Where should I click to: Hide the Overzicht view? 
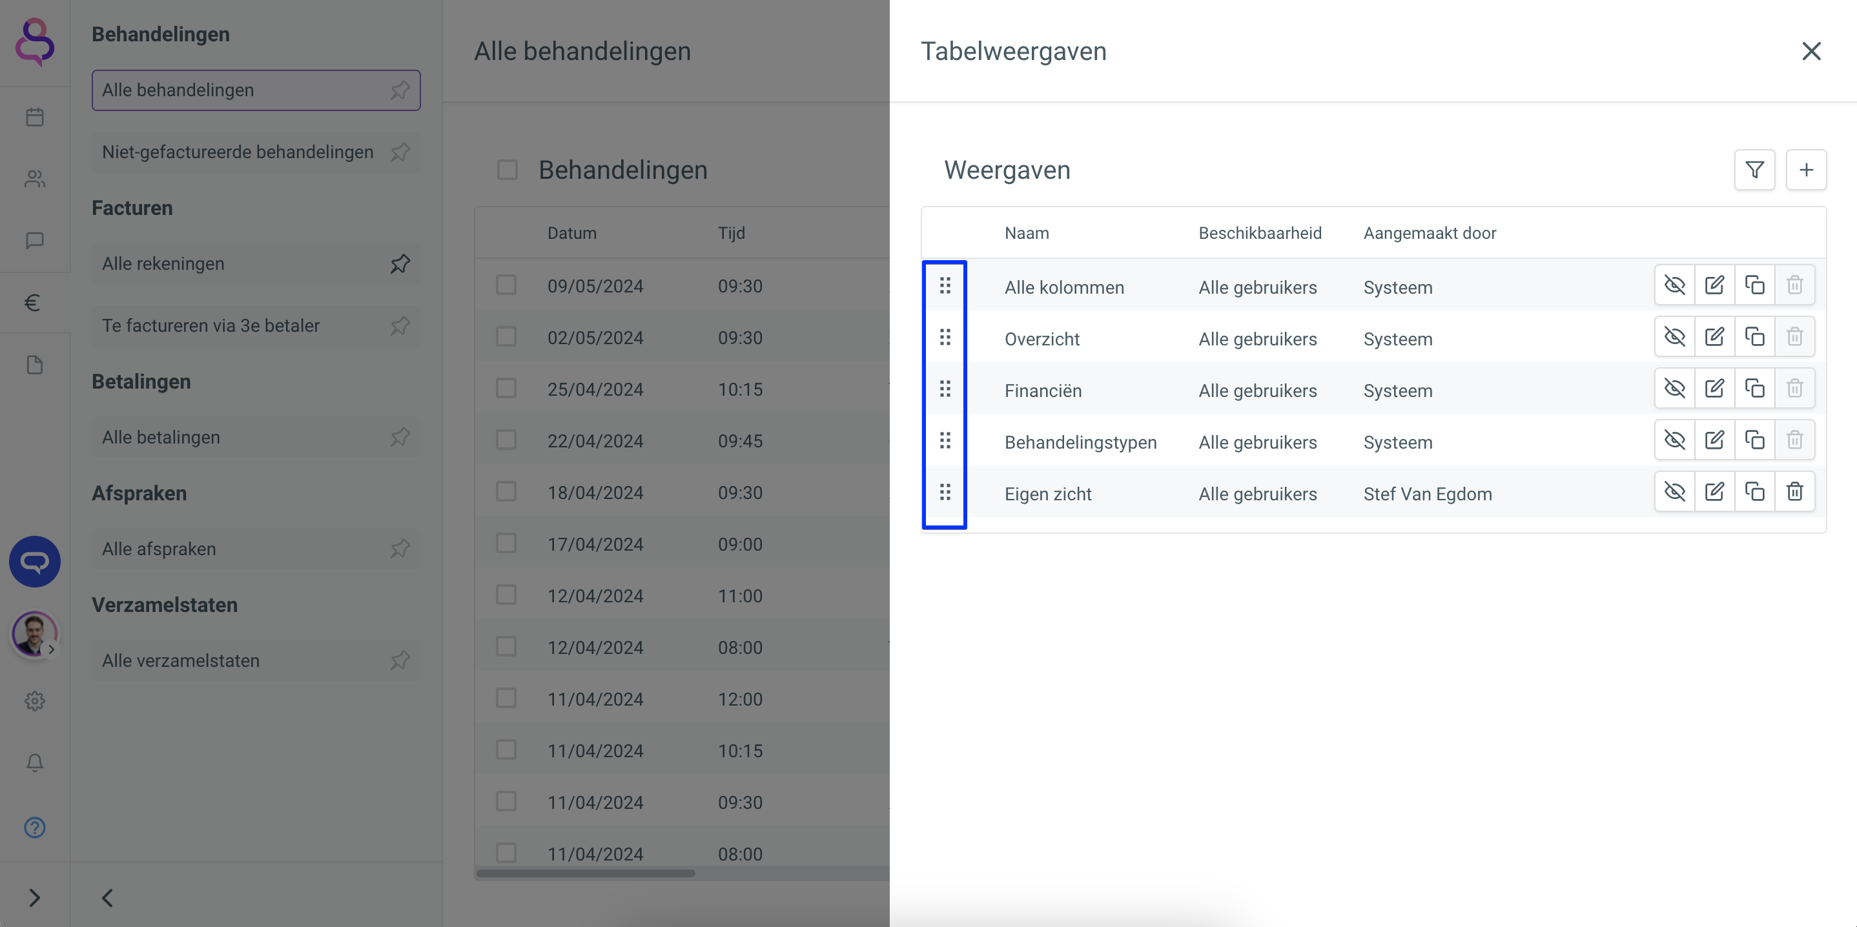(x=1675, y=336)
